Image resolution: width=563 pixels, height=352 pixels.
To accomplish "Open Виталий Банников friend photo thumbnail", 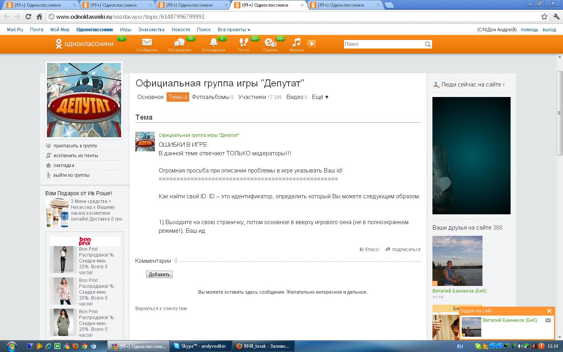I will (x=457, y=261).
